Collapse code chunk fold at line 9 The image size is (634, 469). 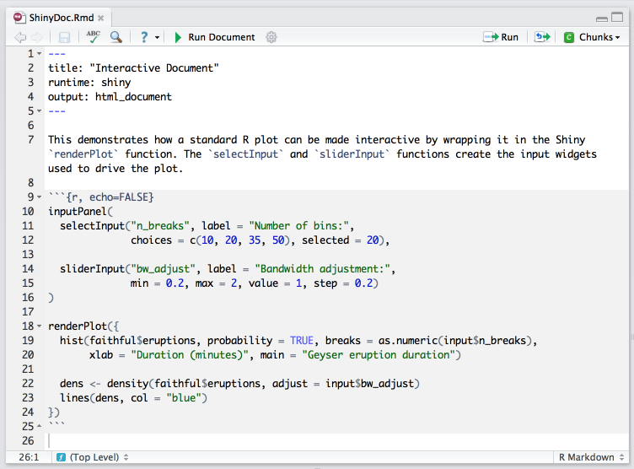(40, 197)
